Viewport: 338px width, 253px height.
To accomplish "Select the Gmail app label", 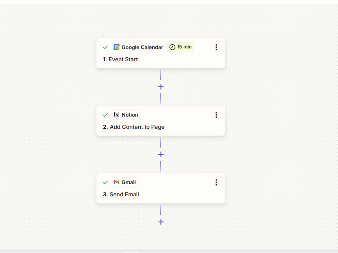I will pyautogui.click(x=125, y=182).
